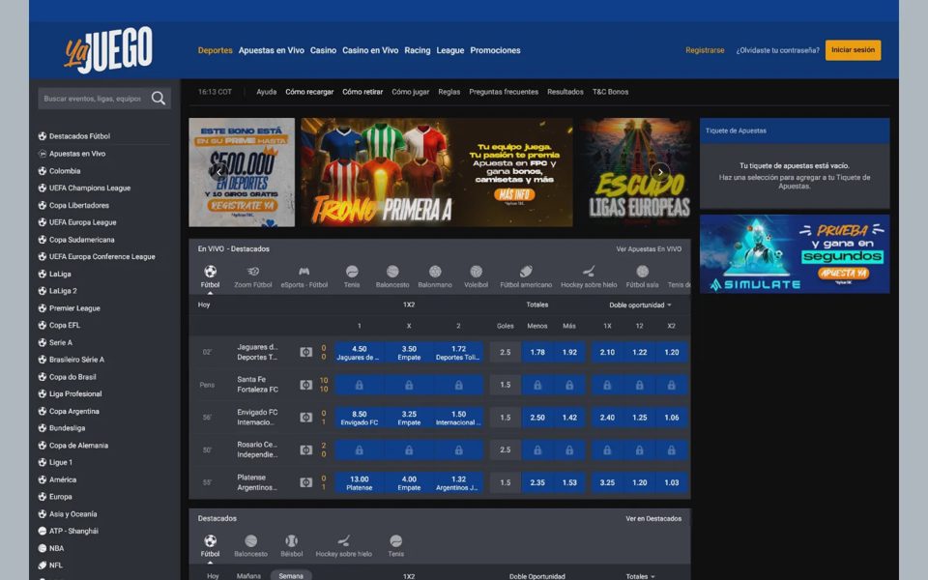Click the Registrarse link

click(705, 50)
